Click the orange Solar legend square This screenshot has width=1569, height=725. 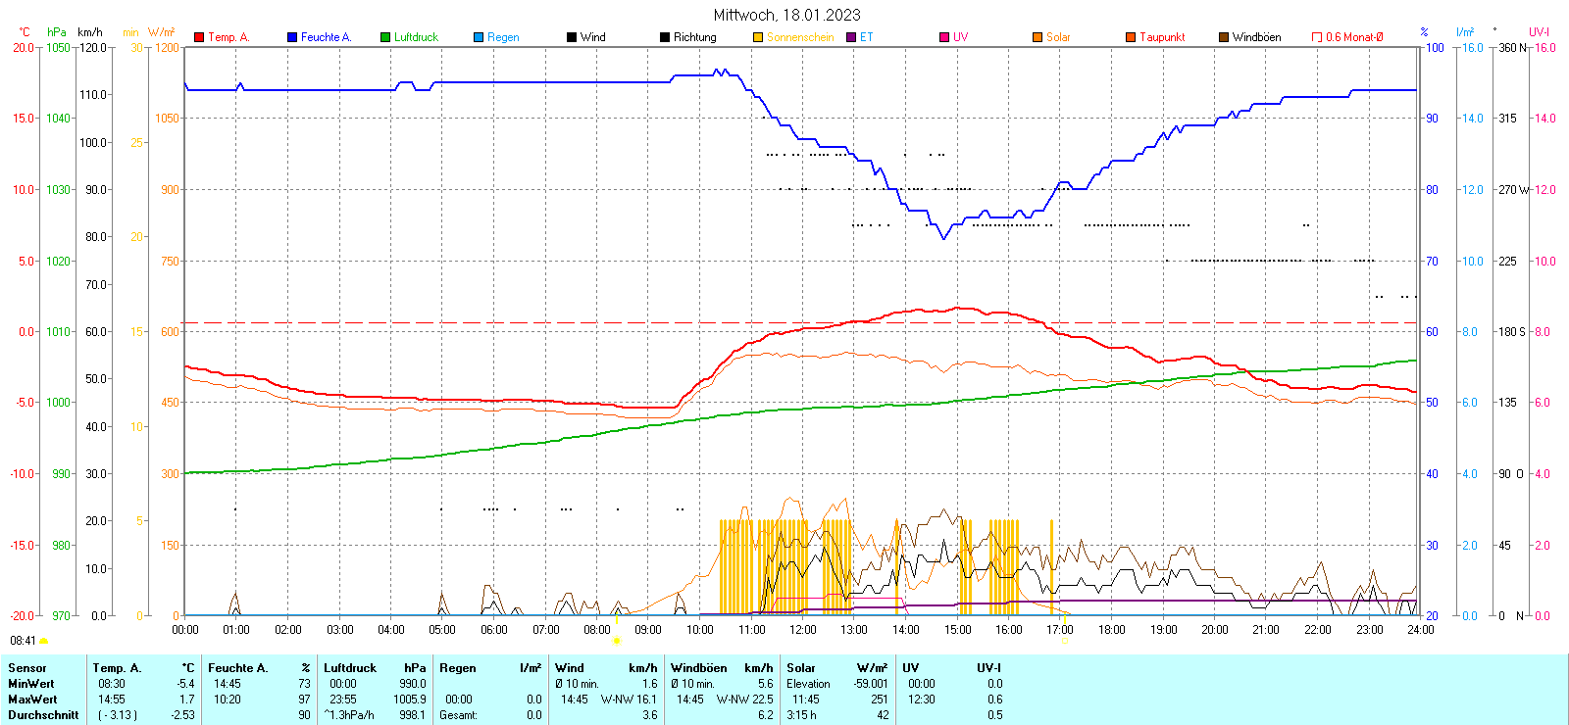pos(1038,37)
